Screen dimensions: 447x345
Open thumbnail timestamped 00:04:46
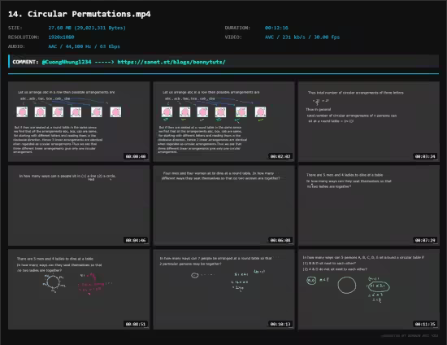point(79,206)
